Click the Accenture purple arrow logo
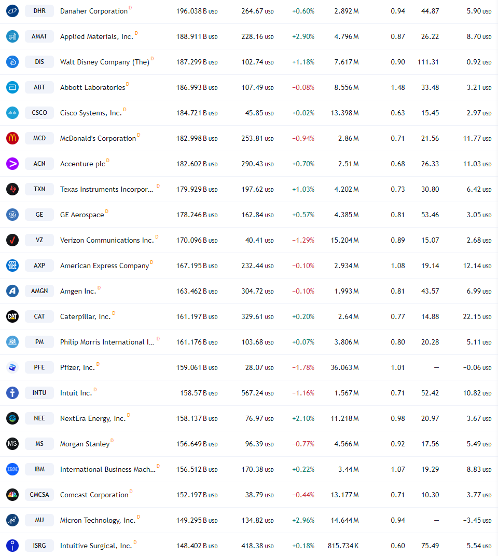Screen dimensions: 498x556 12,164
